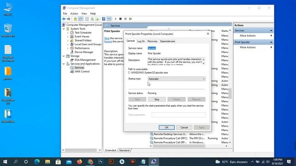296x166 pixels.
Task: Switch to the Log On tab
Action: pos(141,41)
